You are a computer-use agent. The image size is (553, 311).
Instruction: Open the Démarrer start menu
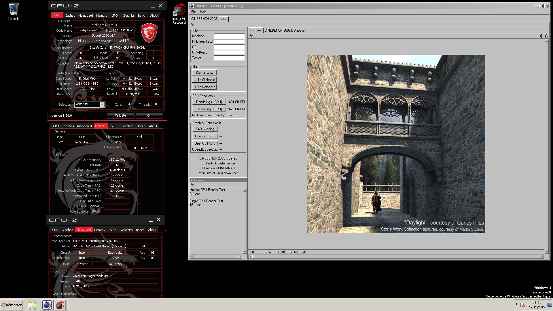tap(12, 305)
